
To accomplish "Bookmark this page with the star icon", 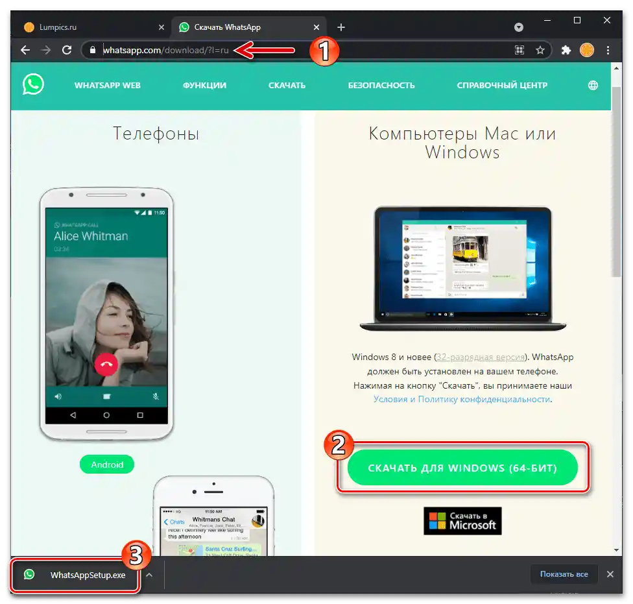I will click(540, 50).
